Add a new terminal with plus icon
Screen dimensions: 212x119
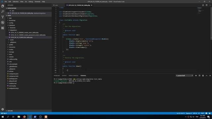[x=196, y=76]
